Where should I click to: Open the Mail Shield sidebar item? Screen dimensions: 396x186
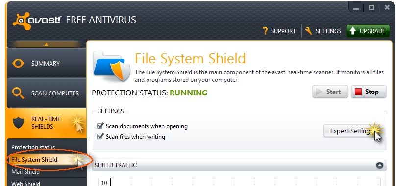[25, 172]
